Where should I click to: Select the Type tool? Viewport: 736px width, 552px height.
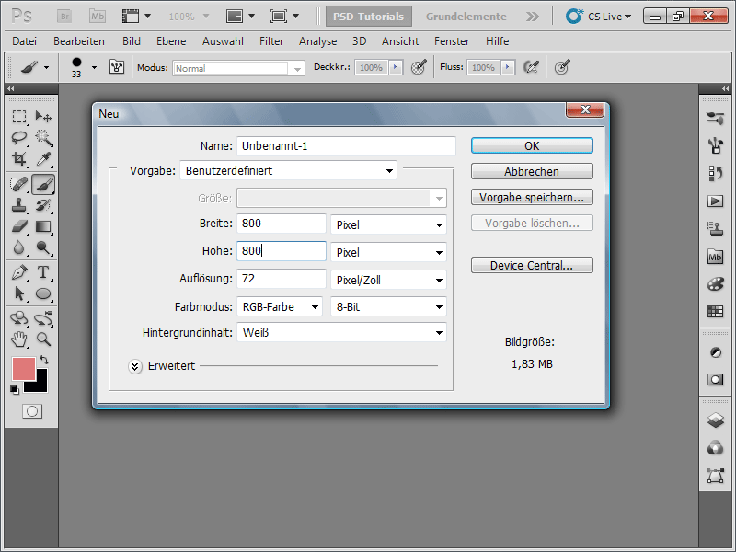[43, 272]
